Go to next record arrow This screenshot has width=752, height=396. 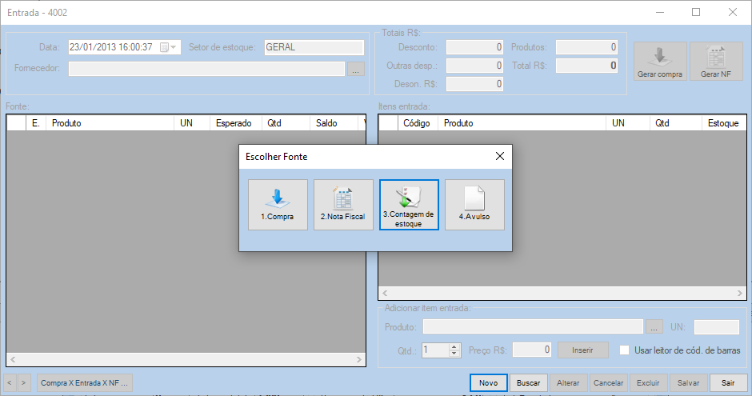[x=24, y=383]
